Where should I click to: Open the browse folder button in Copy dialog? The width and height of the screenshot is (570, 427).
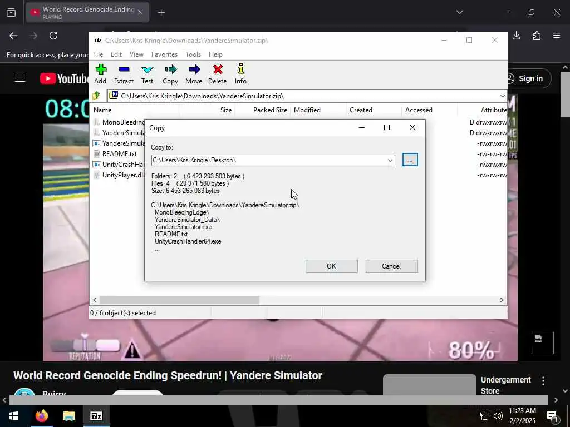click(x=410, y=160)
